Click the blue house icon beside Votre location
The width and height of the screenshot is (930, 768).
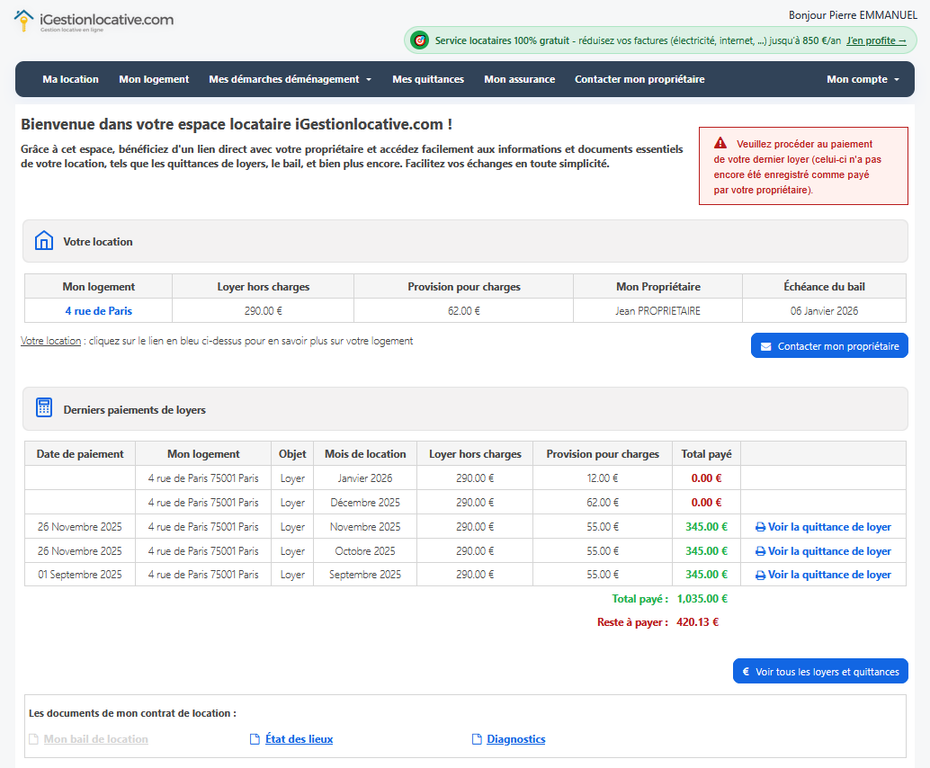[x=44, y=241]
